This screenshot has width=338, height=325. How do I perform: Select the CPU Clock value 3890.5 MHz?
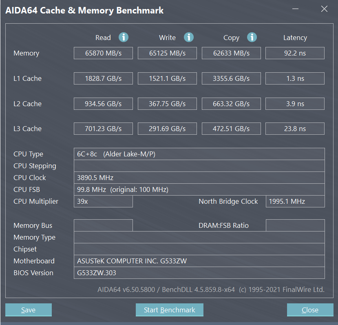point(199,178)
